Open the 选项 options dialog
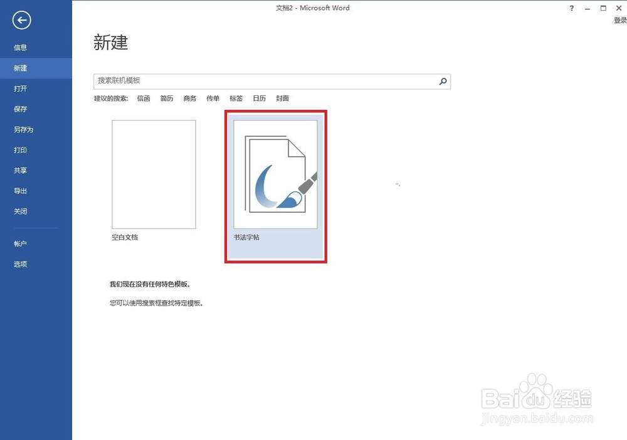Screen dimensions: 627x440 coord(20,264)
